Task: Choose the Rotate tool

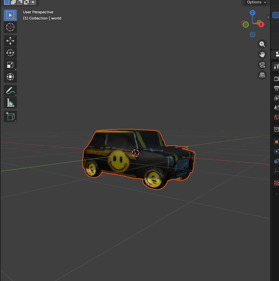Action: pos(10,53)
